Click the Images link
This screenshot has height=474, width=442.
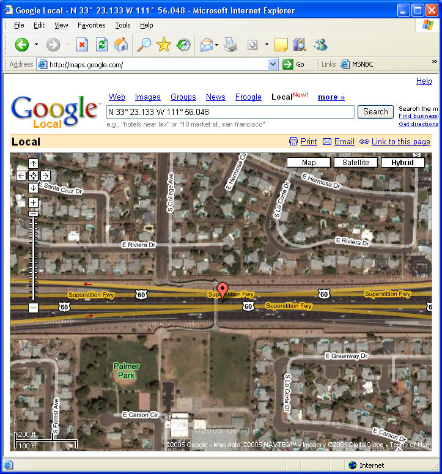click(147, 97)
